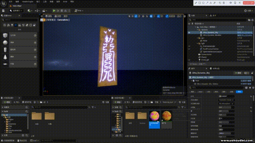Open the Actor menu in the menu bar
The width and height of the screenshot is (255, 143).
coord(65,2)
